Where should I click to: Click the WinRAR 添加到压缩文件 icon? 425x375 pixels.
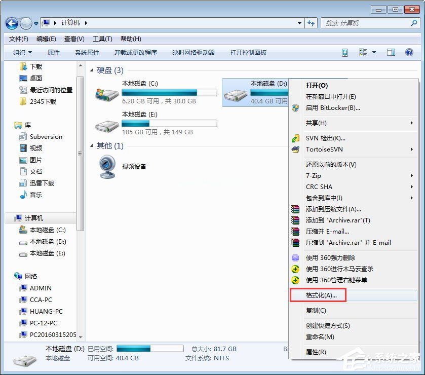[x=296, y=209]
